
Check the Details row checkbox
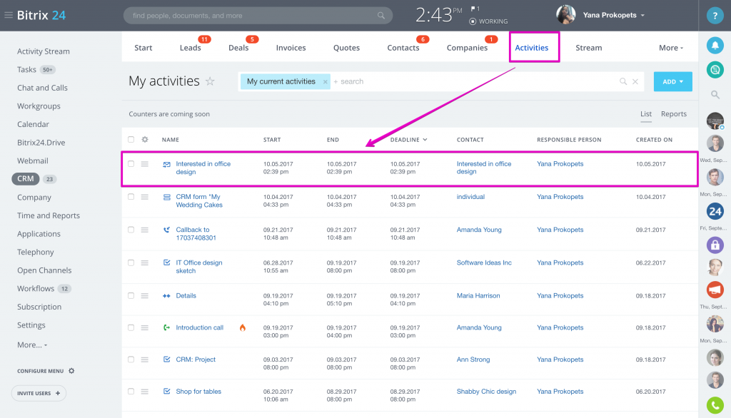131,295
